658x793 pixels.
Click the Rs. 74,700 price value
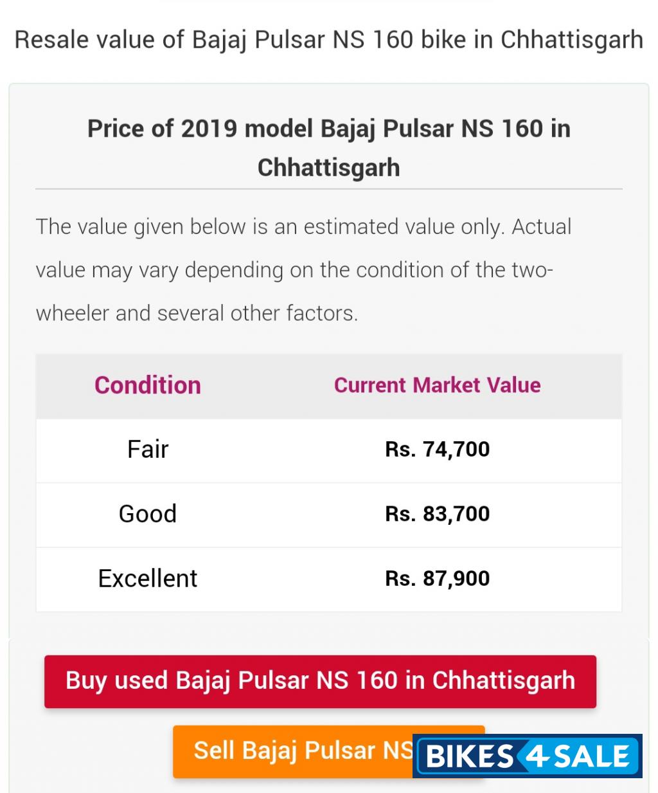click(x=437, y=449)
